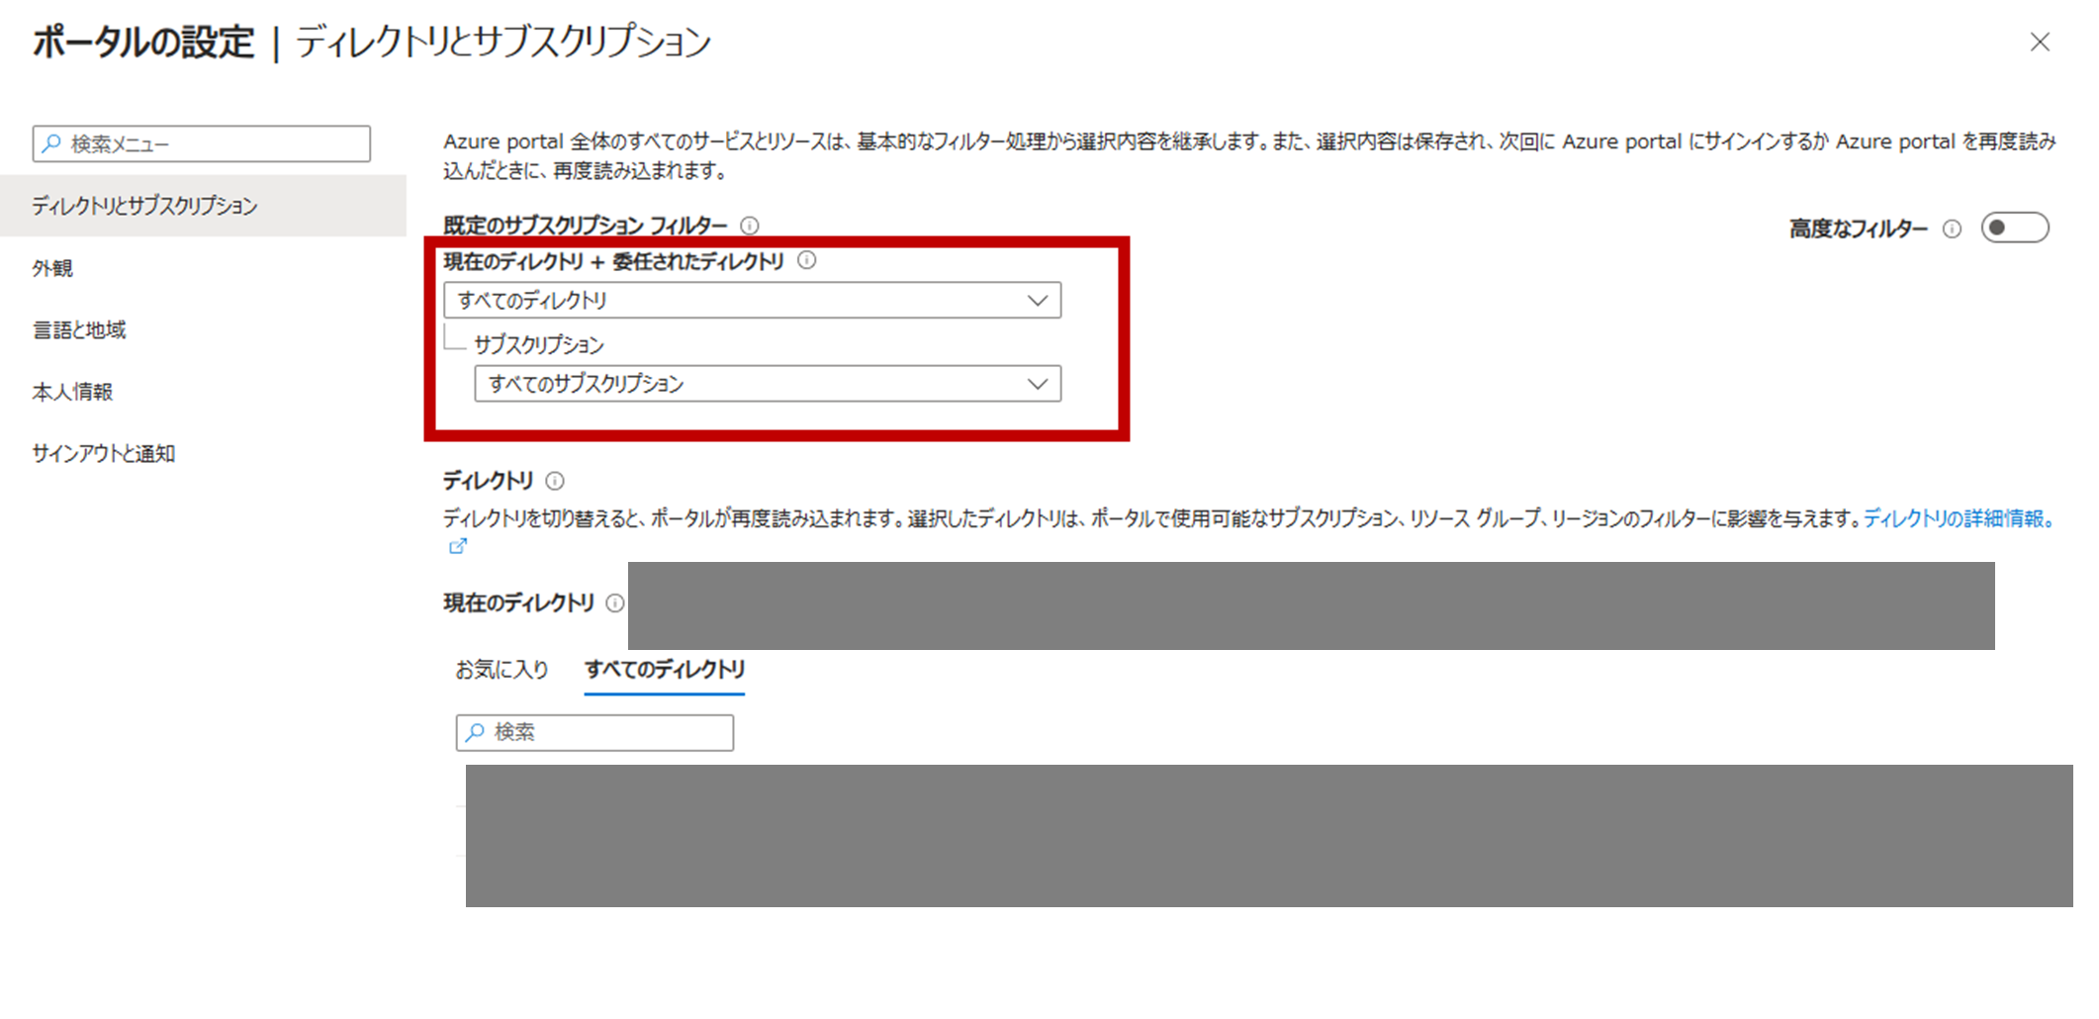Select ディレクトリとサブスクリプション menu item
The height and width of the screenshot is (1019, 2099).
203,206
